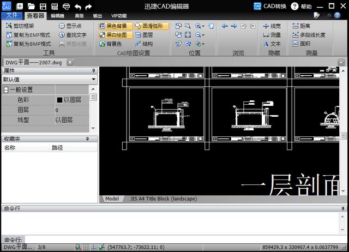The height and width of the screenshot is (252, 349).
Task: Select the 距离 distance measure tool
Action: coord(301,26)
